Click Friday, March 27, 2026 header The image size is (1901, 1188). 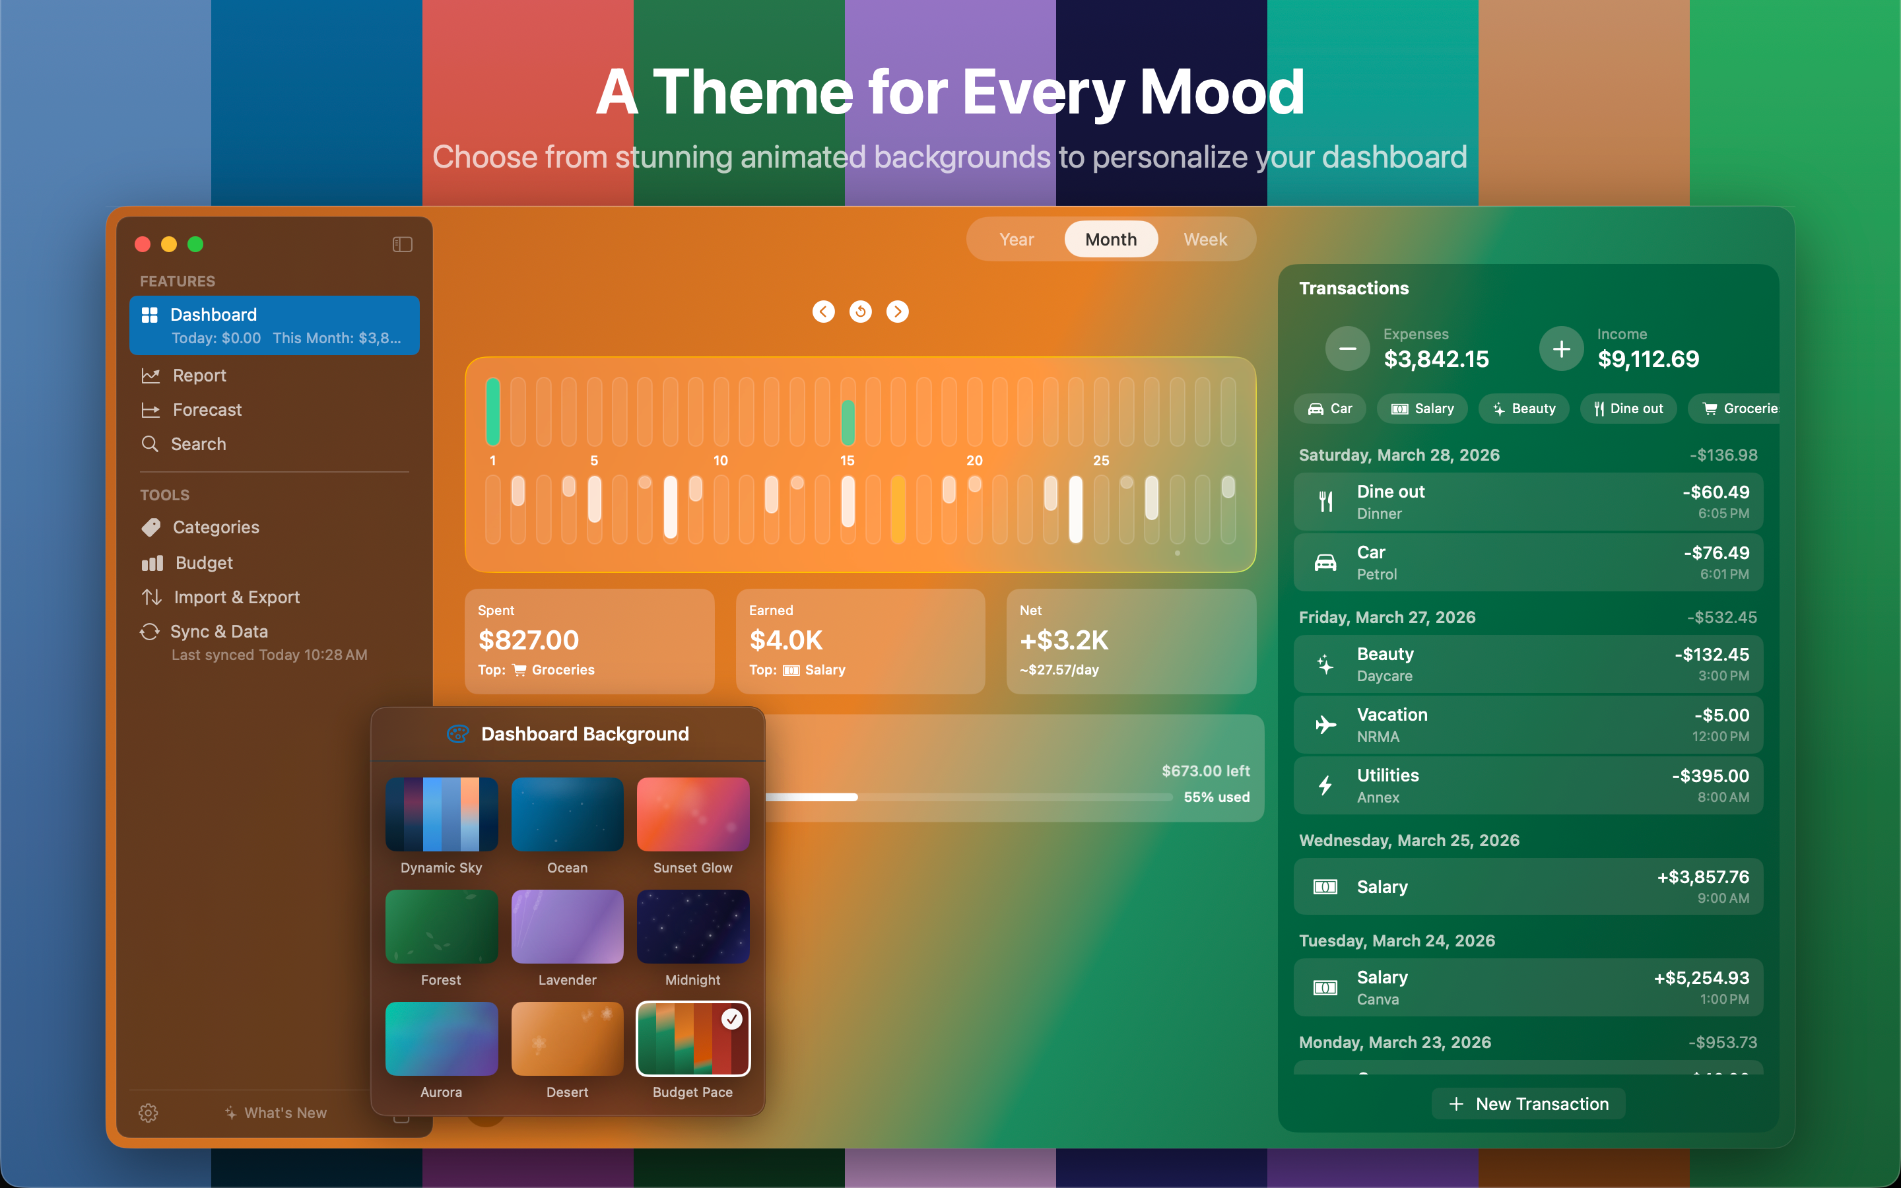[x=1386, y=618]
